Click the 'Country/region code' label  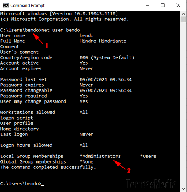click(x=26, y=58)
